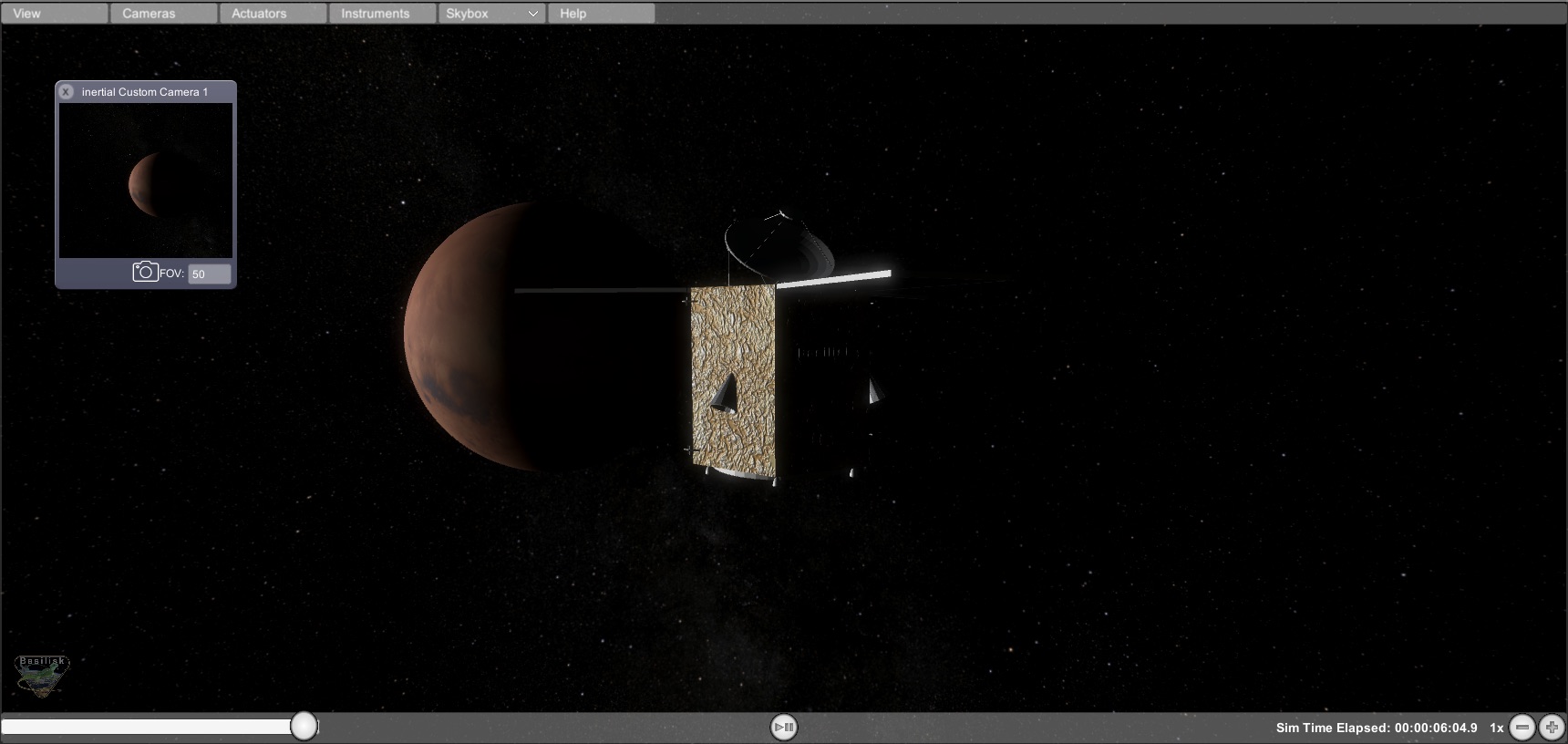Viewport: 1568px width, 744px height.
Task: Open the Help menu
Action: [x=601, y=14]
